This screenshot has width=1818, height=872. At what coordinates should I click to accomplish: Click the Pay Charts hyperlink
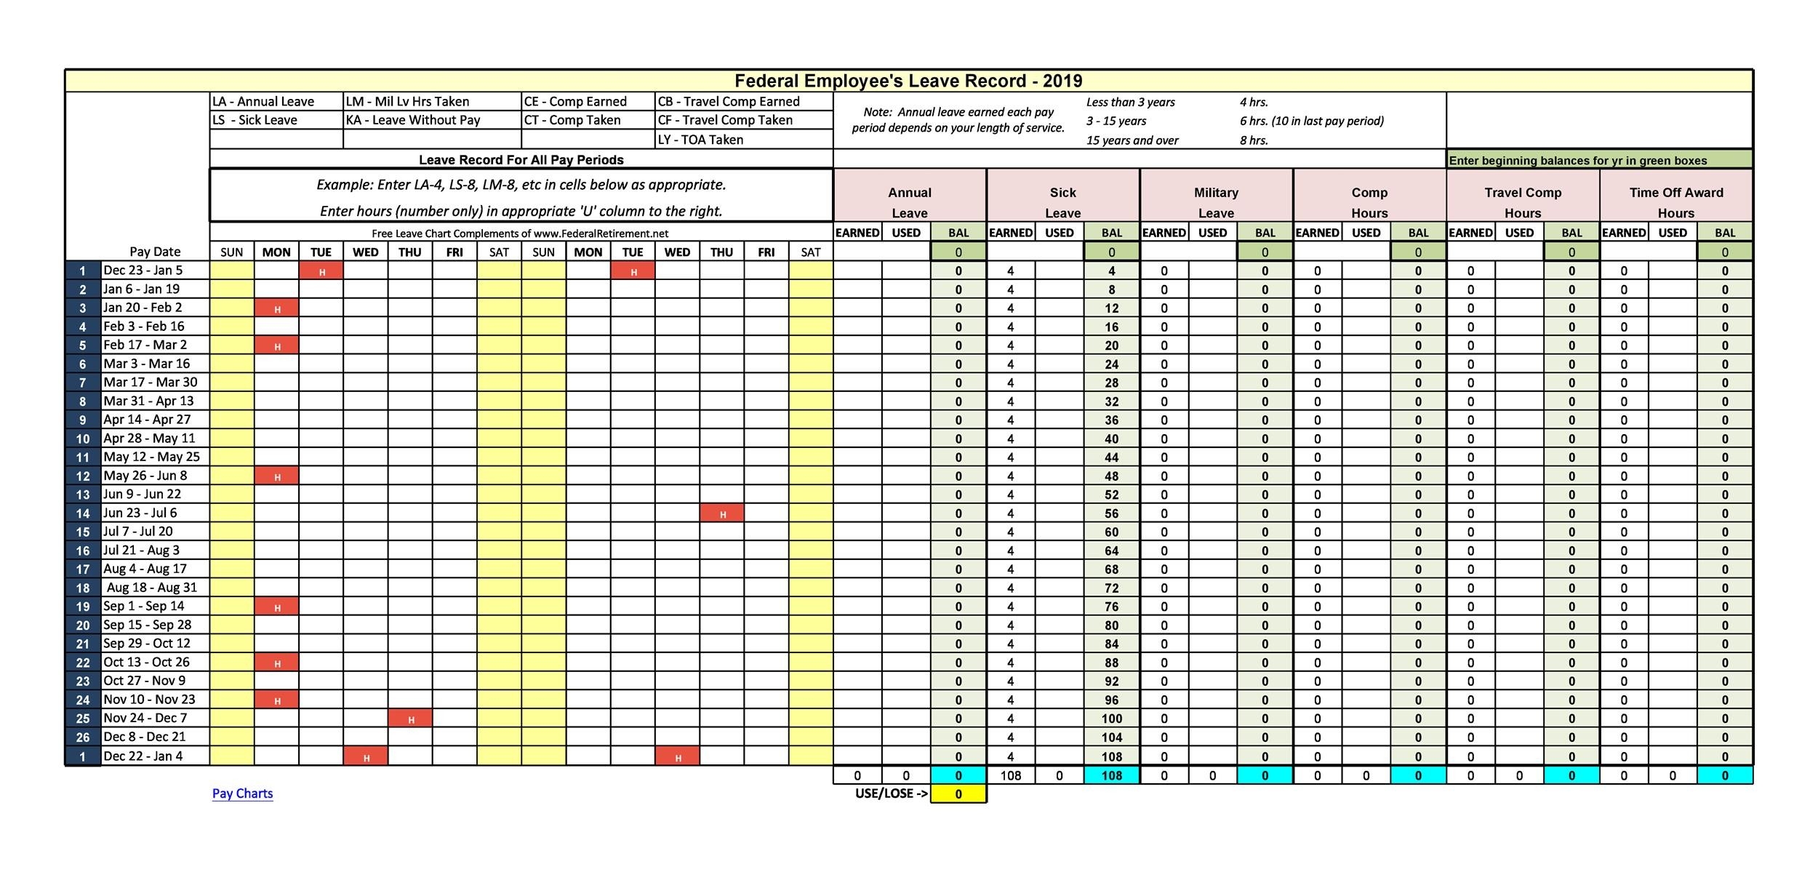coord(242,793)
